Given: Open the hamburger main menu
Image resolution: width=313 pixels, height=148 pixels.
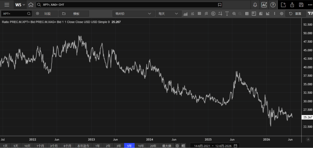Looking at the screenshot, I should [x=7, y=5].
